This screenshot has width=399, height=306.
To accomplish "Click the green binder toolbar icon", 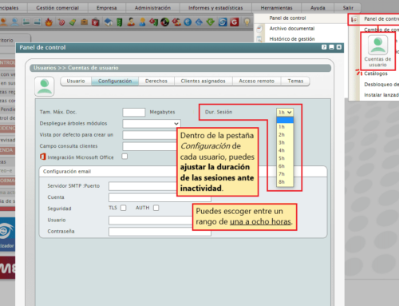I will pos(120,22).
